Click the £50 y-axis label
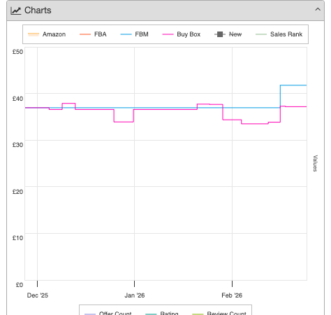 [x=17, y=52]
